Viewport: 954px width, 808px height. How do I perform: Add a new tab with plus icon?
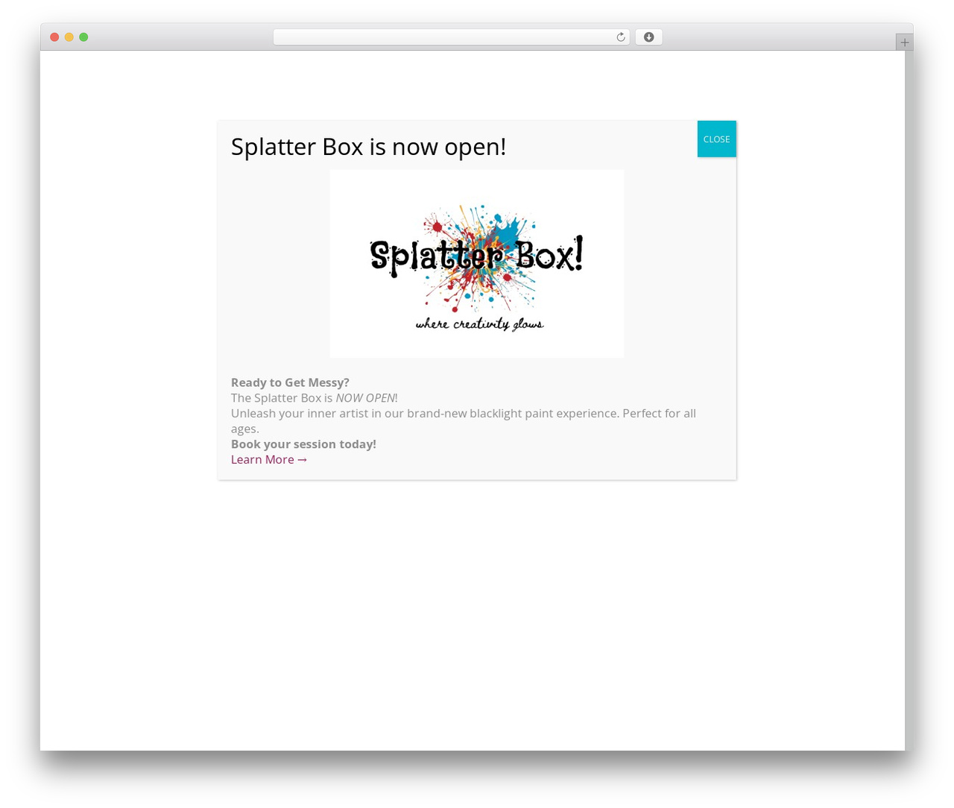click(x=904, y=42)
